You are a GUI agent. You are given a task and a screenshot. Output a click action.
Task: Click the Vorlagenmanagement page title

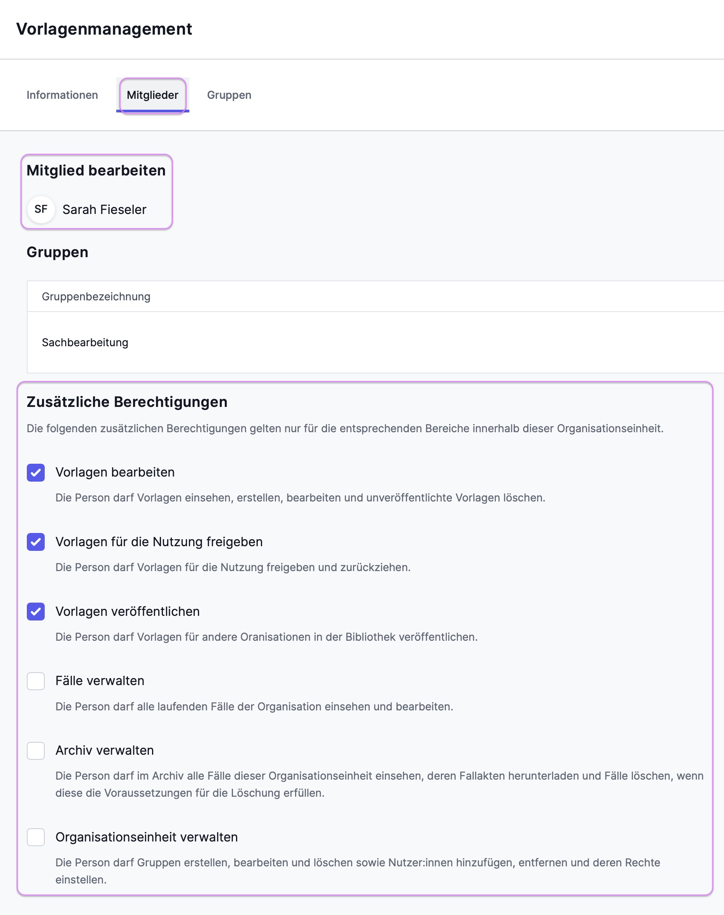coord(104,29)
